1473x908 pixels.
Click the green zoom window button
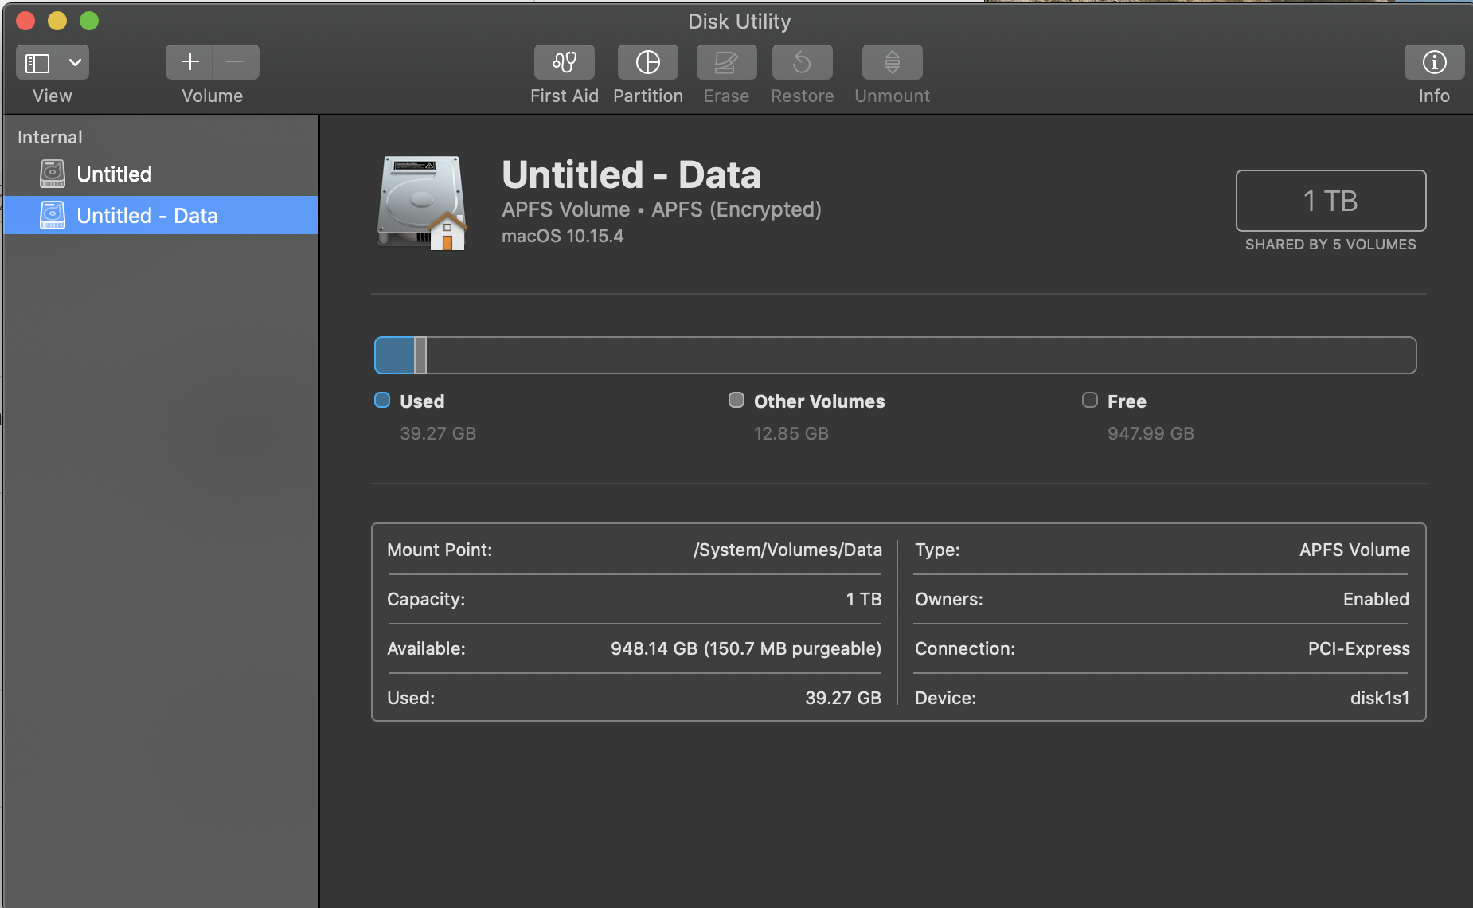[x=89, y=21]
